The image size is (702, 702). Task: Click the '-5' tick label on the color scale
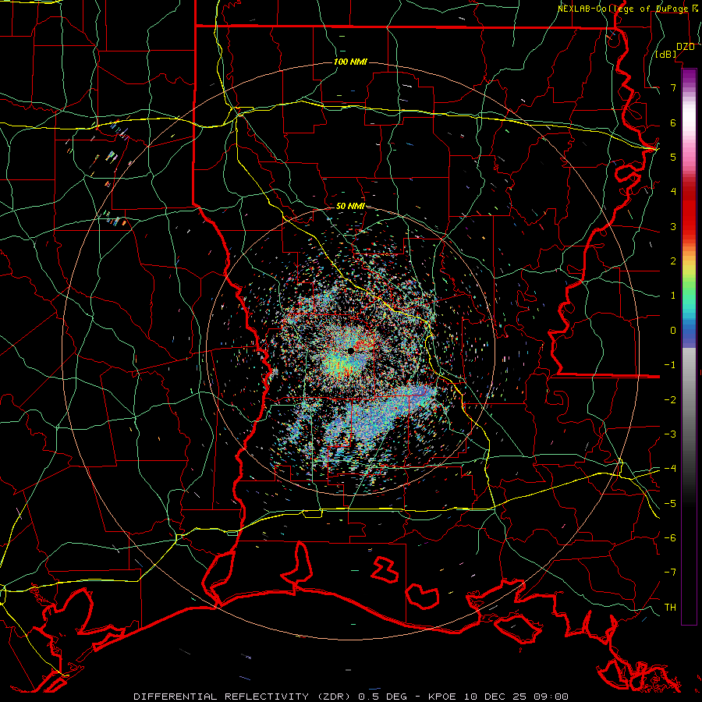pos(670,504)
